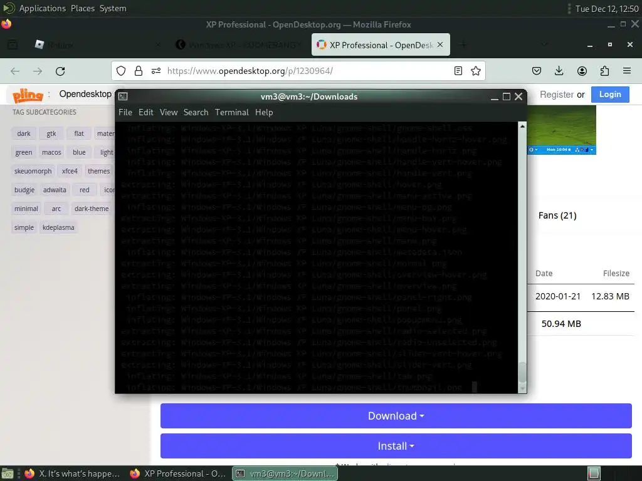Show site security padlock info

coord(139,71)
